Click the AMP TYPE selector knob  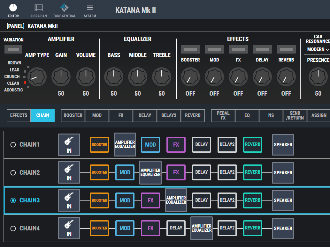[37, 77]
